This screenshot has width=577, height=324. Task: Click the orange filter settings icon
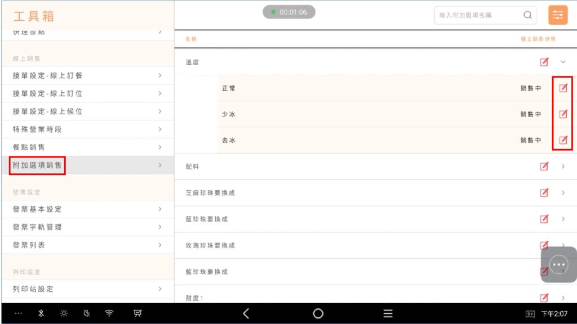coord(558,15)
